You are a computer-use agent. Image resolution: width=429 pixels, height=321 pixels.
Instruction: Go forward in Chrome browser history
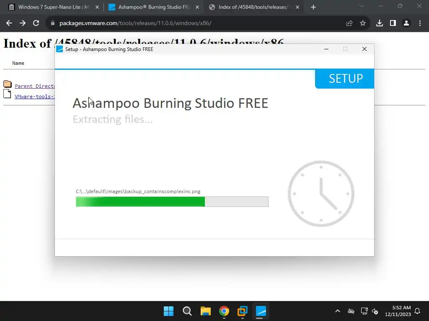coord(23,23)
